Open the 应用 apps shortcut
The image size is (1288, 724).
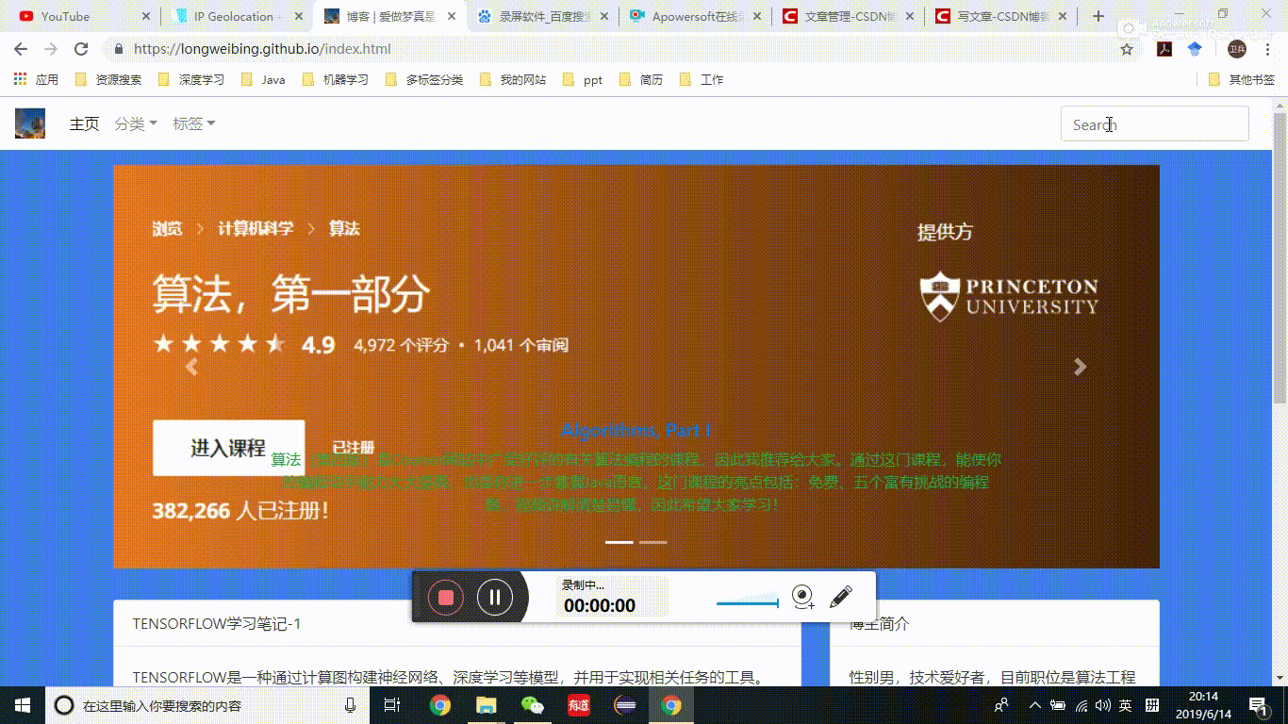click(x=36, y=80)
